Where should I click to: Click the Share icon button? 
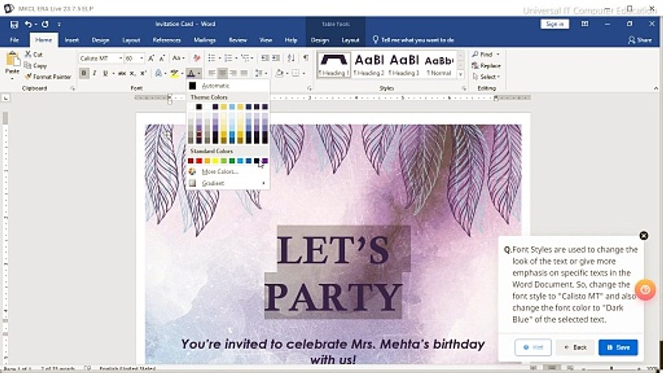640,40
